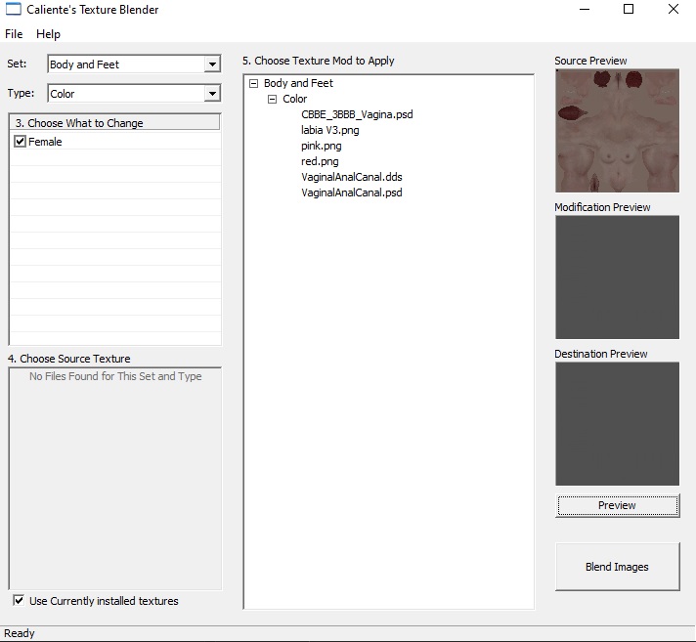
Task: Click the Source Preview thumbnail
Action: [617, 130]
